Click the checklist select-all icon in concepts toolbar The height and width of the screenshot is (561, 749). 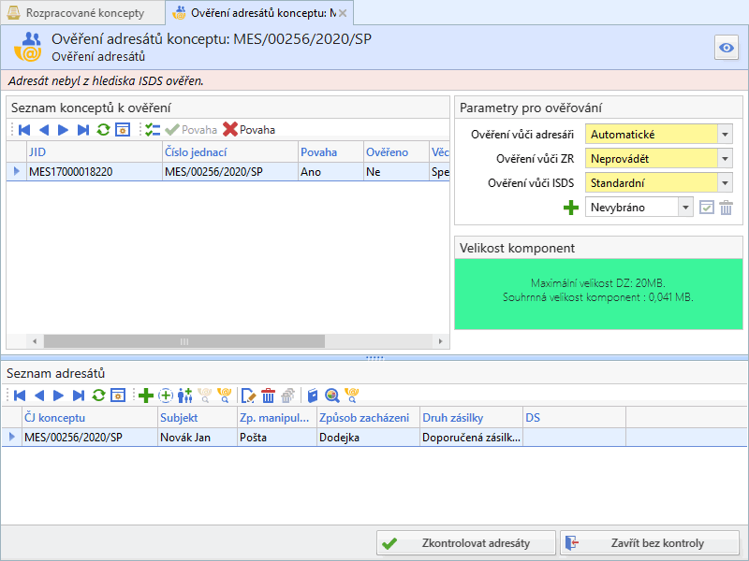pyautogui.click(x=153, y=130)
